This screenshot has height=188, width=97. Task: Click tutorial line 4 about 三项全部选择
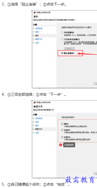(x=34, y=94)
